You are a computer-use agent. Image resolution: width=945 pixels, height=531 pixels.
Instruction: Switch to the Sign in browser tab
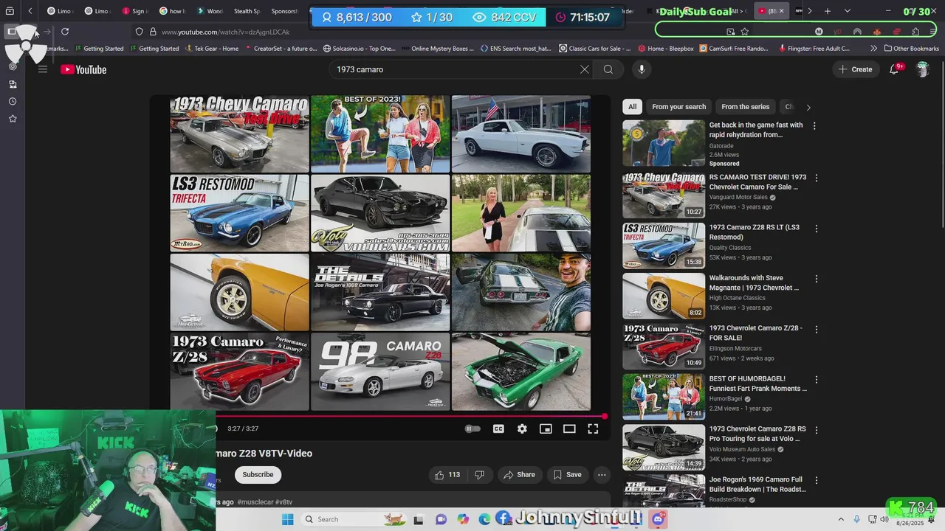coord(136,11)
